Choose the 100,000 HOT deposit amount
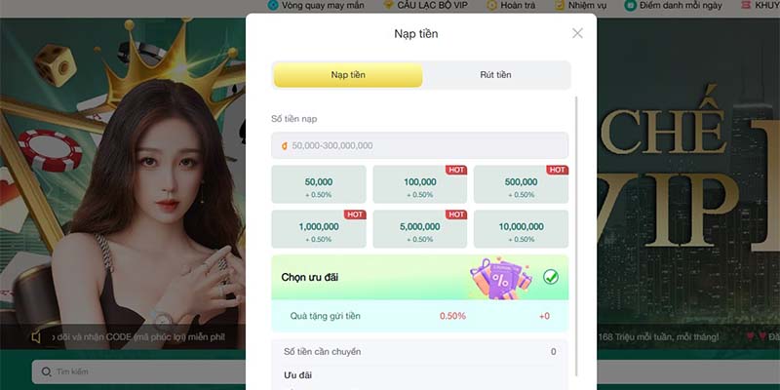780x390 pixels. (420, 184)
